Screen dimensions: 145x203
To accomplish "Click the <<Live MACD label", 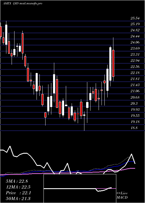I will [122, 195].
